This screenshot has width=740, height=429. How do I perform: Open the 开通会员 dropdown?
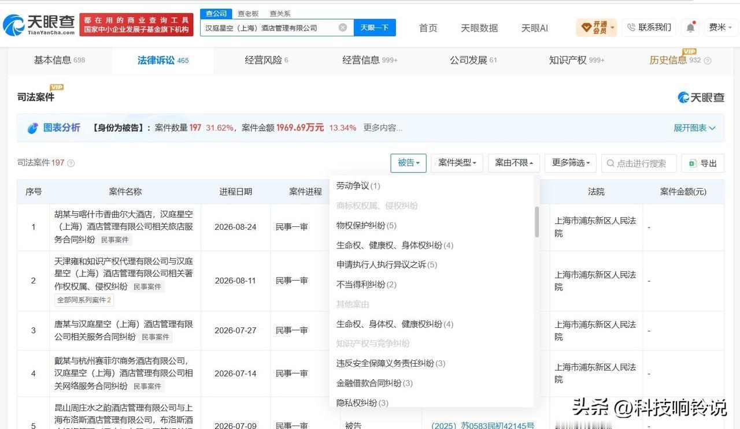pyautogui.click(x=597, y=27)
